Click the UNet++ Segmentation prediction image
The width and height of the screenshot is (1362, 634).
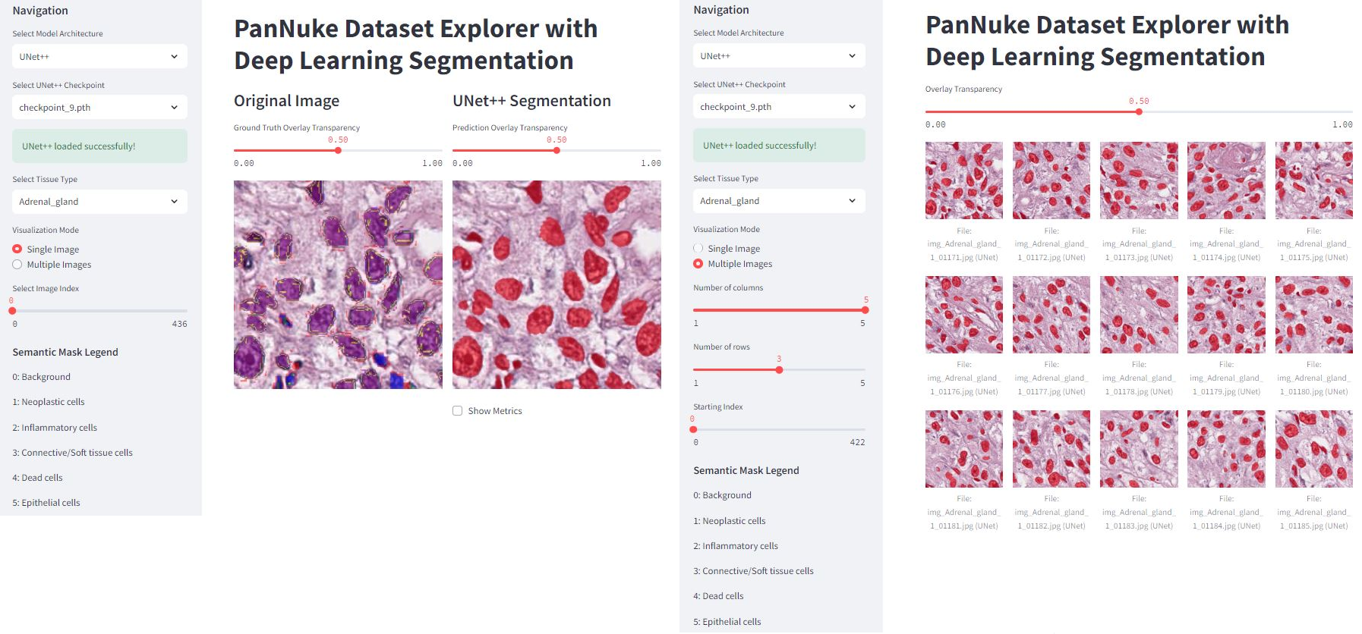pos(556,284)
